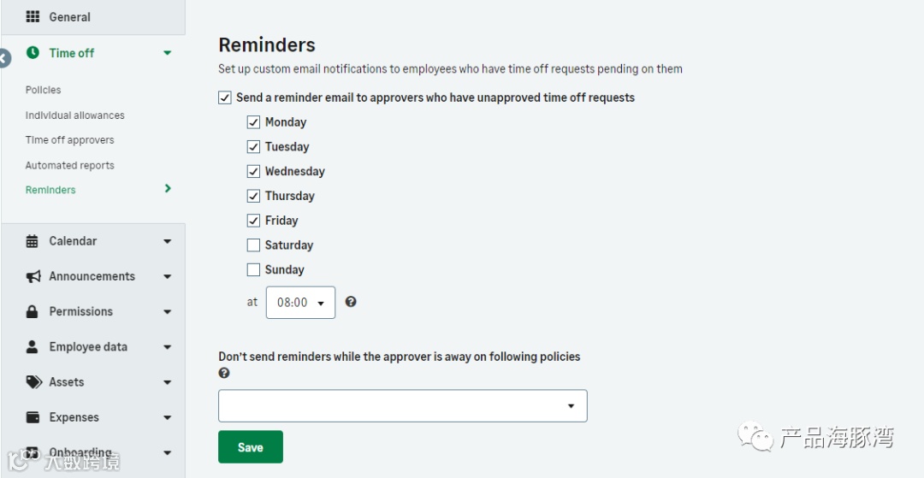Image resolution: width=924 pixels, height=478 pixels.
Task: Click the General grid icon
Action: click(x=33, y=16)
